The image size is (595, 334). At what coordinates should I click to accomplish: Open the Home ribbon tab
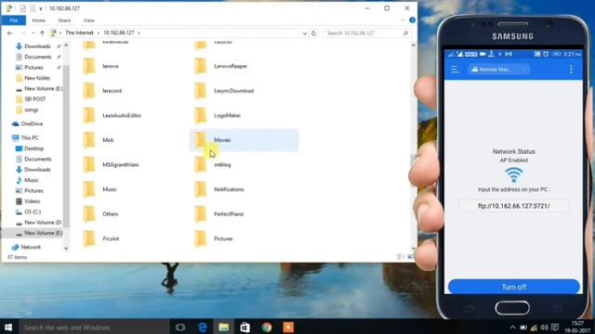pyautogui.click(x=38, y=20)
